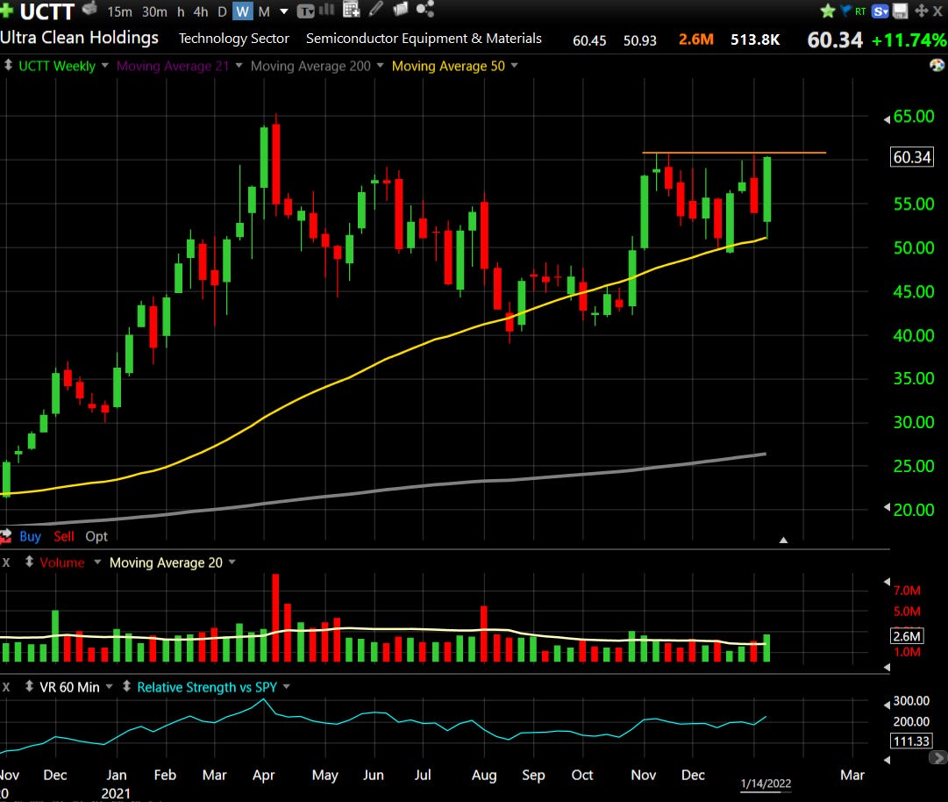Open the UCTT Weekly dropdown arrow

pos(104,65)
